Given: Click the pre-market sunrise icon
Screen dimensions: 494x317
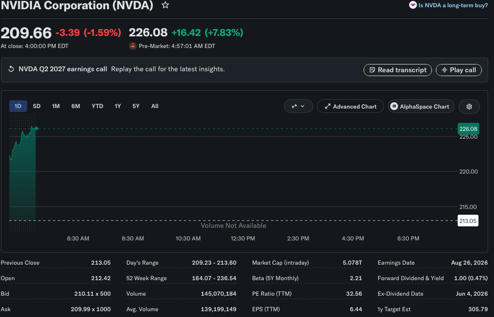Looking at the screenshot, I should [133, 46].
